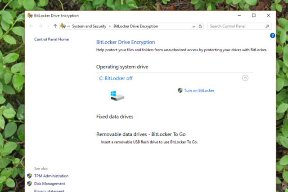Expand the address bar history dropdown
Image resolution: width=288 pixels, height=192 pixels.
[x=194, y=27]
